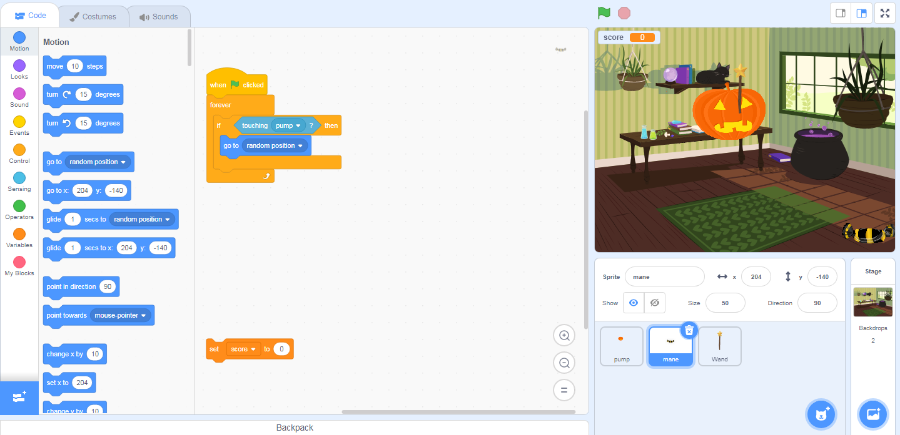Delete the mane sprite with trash icon
Viewport: 900px width, 435px height.
point(689,330)
